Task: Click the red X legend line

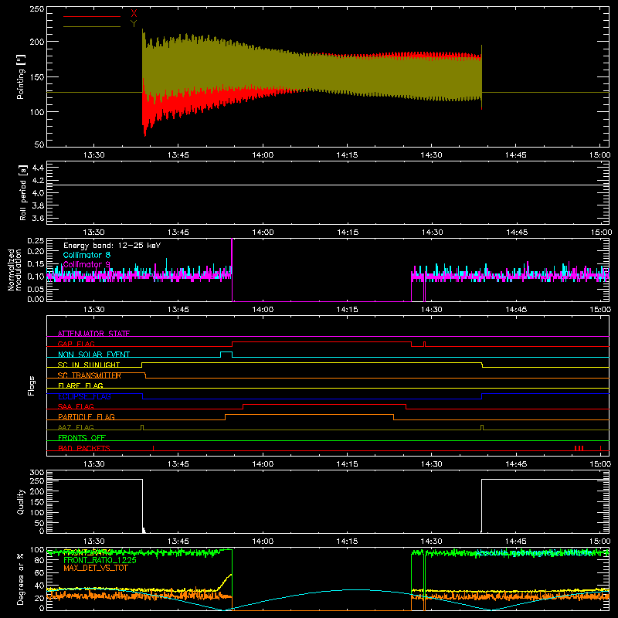Action: click(92, 16)
